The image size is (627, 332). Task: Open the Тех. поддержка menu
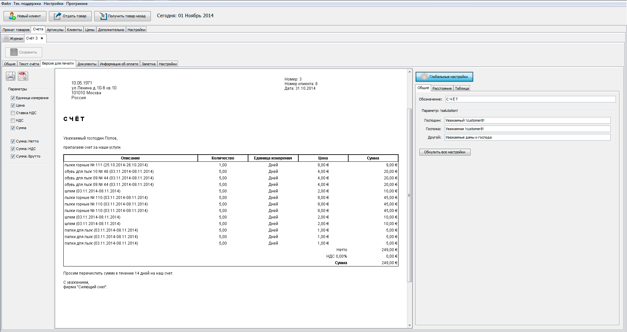(27, 4)
